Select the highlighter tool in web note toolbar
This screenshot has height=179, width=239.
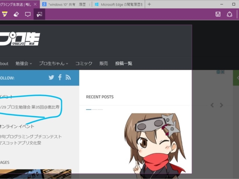click(4, 14)
